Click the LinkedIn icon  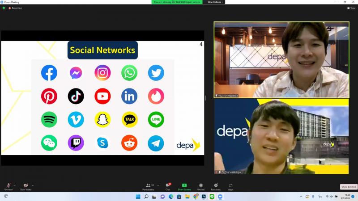point(129,96)
